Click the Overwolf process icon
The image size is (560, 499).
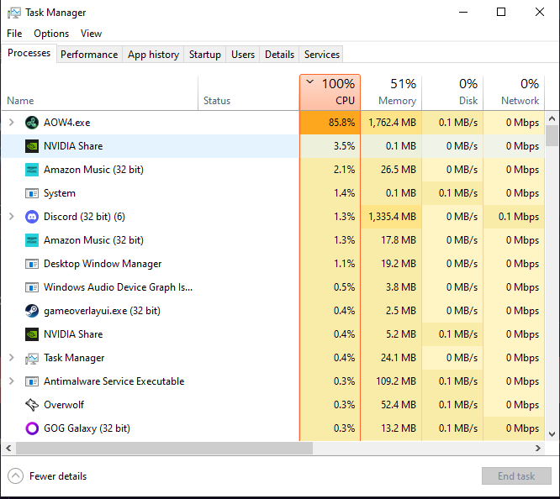32,405
